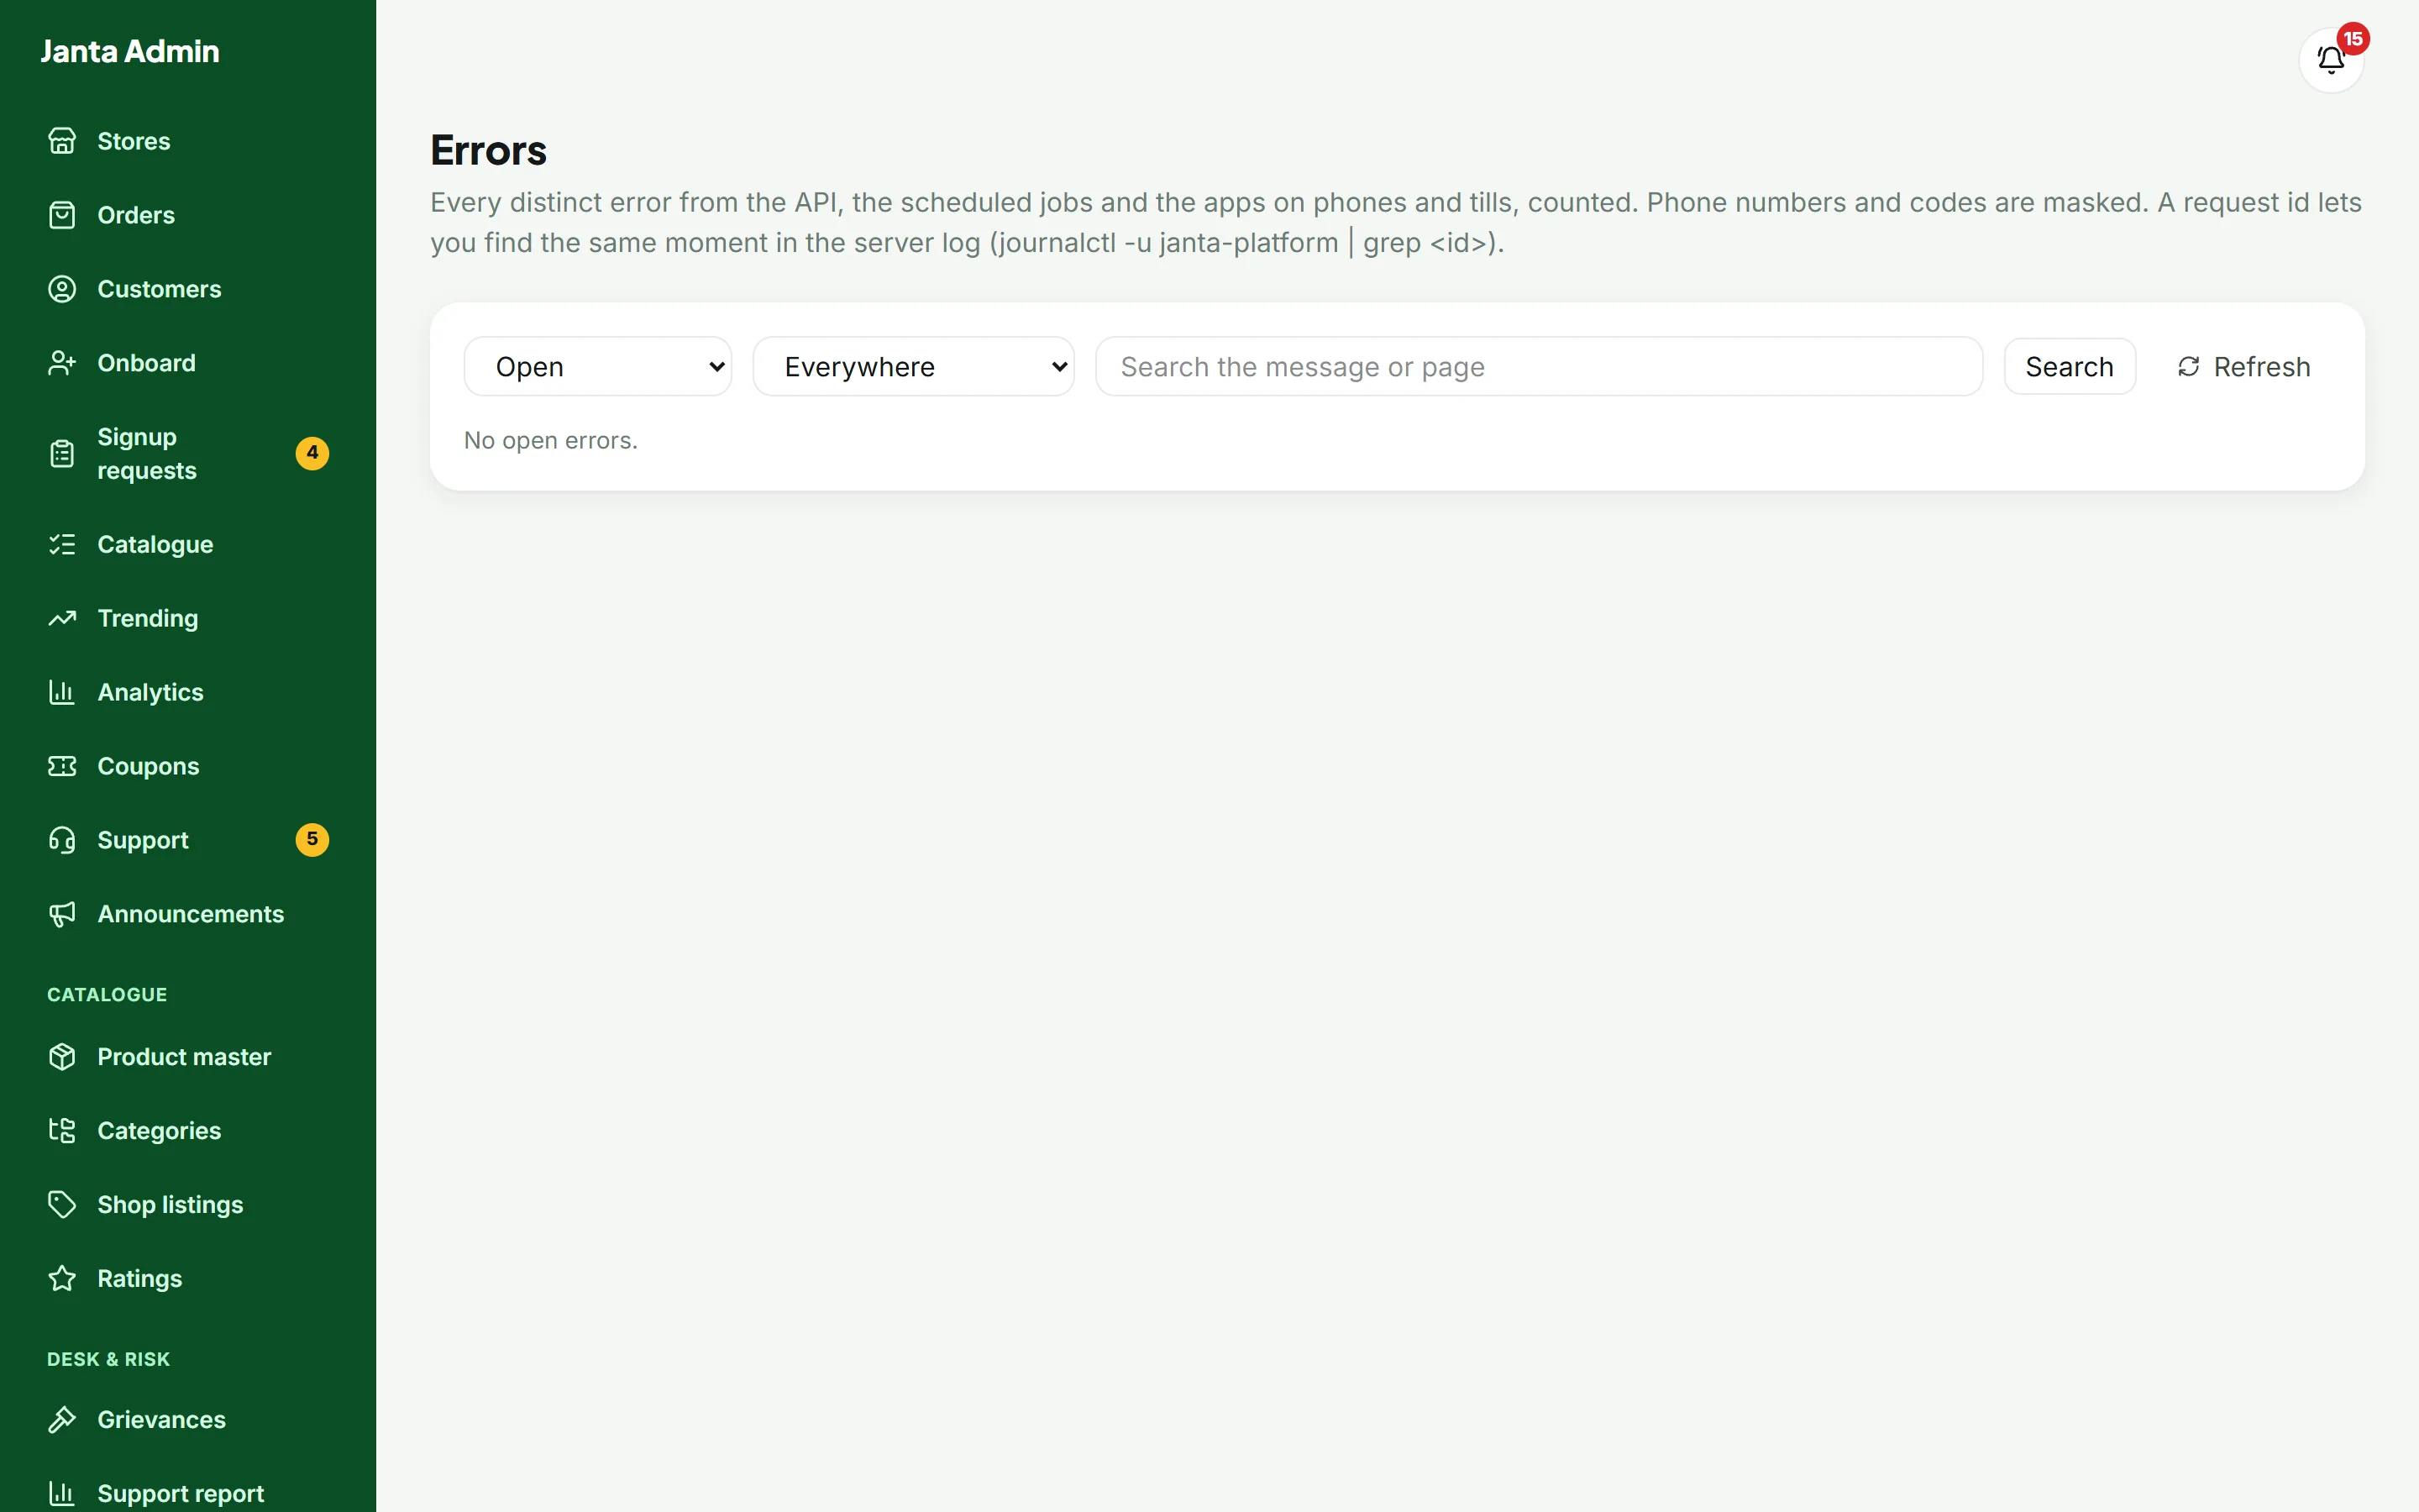Open the Open status dropdown
This screenshot has height=1512, width=2419.
point(598,367)
